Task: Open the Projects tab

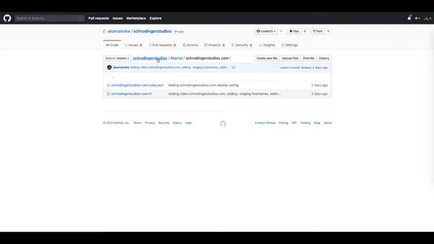Action: (214, 45)
